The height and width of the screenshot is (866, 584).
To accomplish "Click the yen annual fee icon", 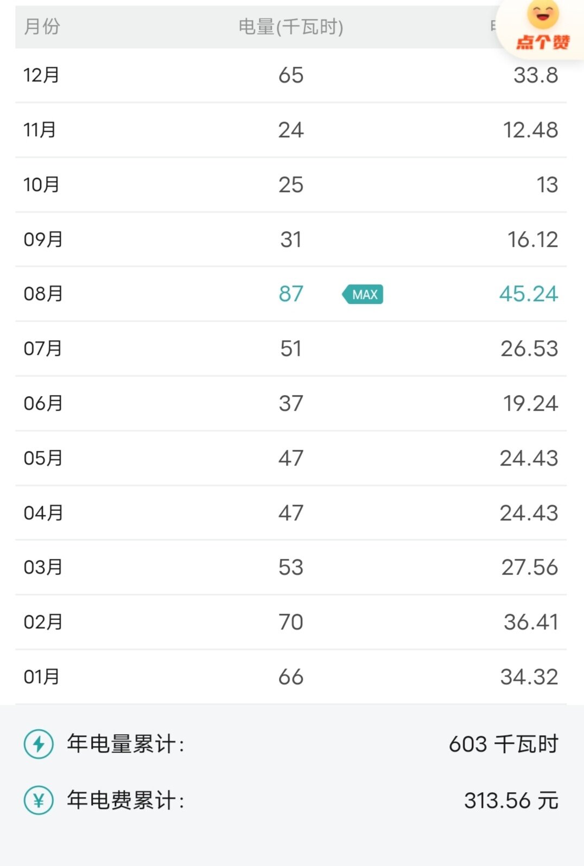I will point(39,800).
